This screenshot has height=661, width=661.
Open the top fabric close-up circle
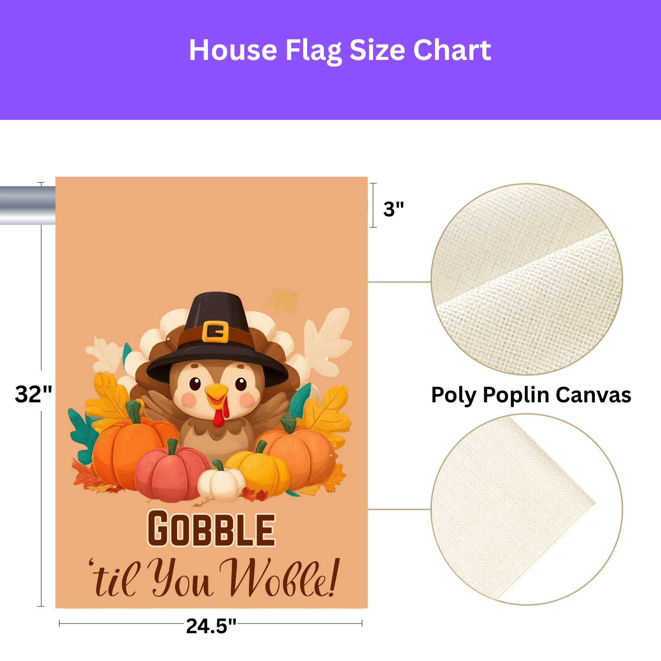pos(527,279)
